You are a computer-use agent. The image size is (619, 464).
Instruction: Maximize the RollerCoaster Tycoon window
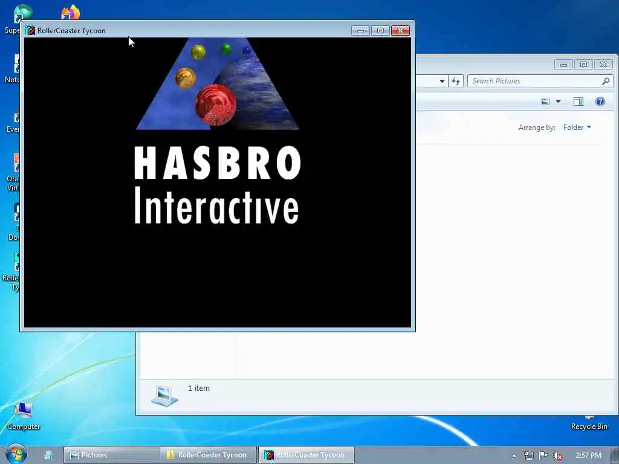click(x=380, y=31)
